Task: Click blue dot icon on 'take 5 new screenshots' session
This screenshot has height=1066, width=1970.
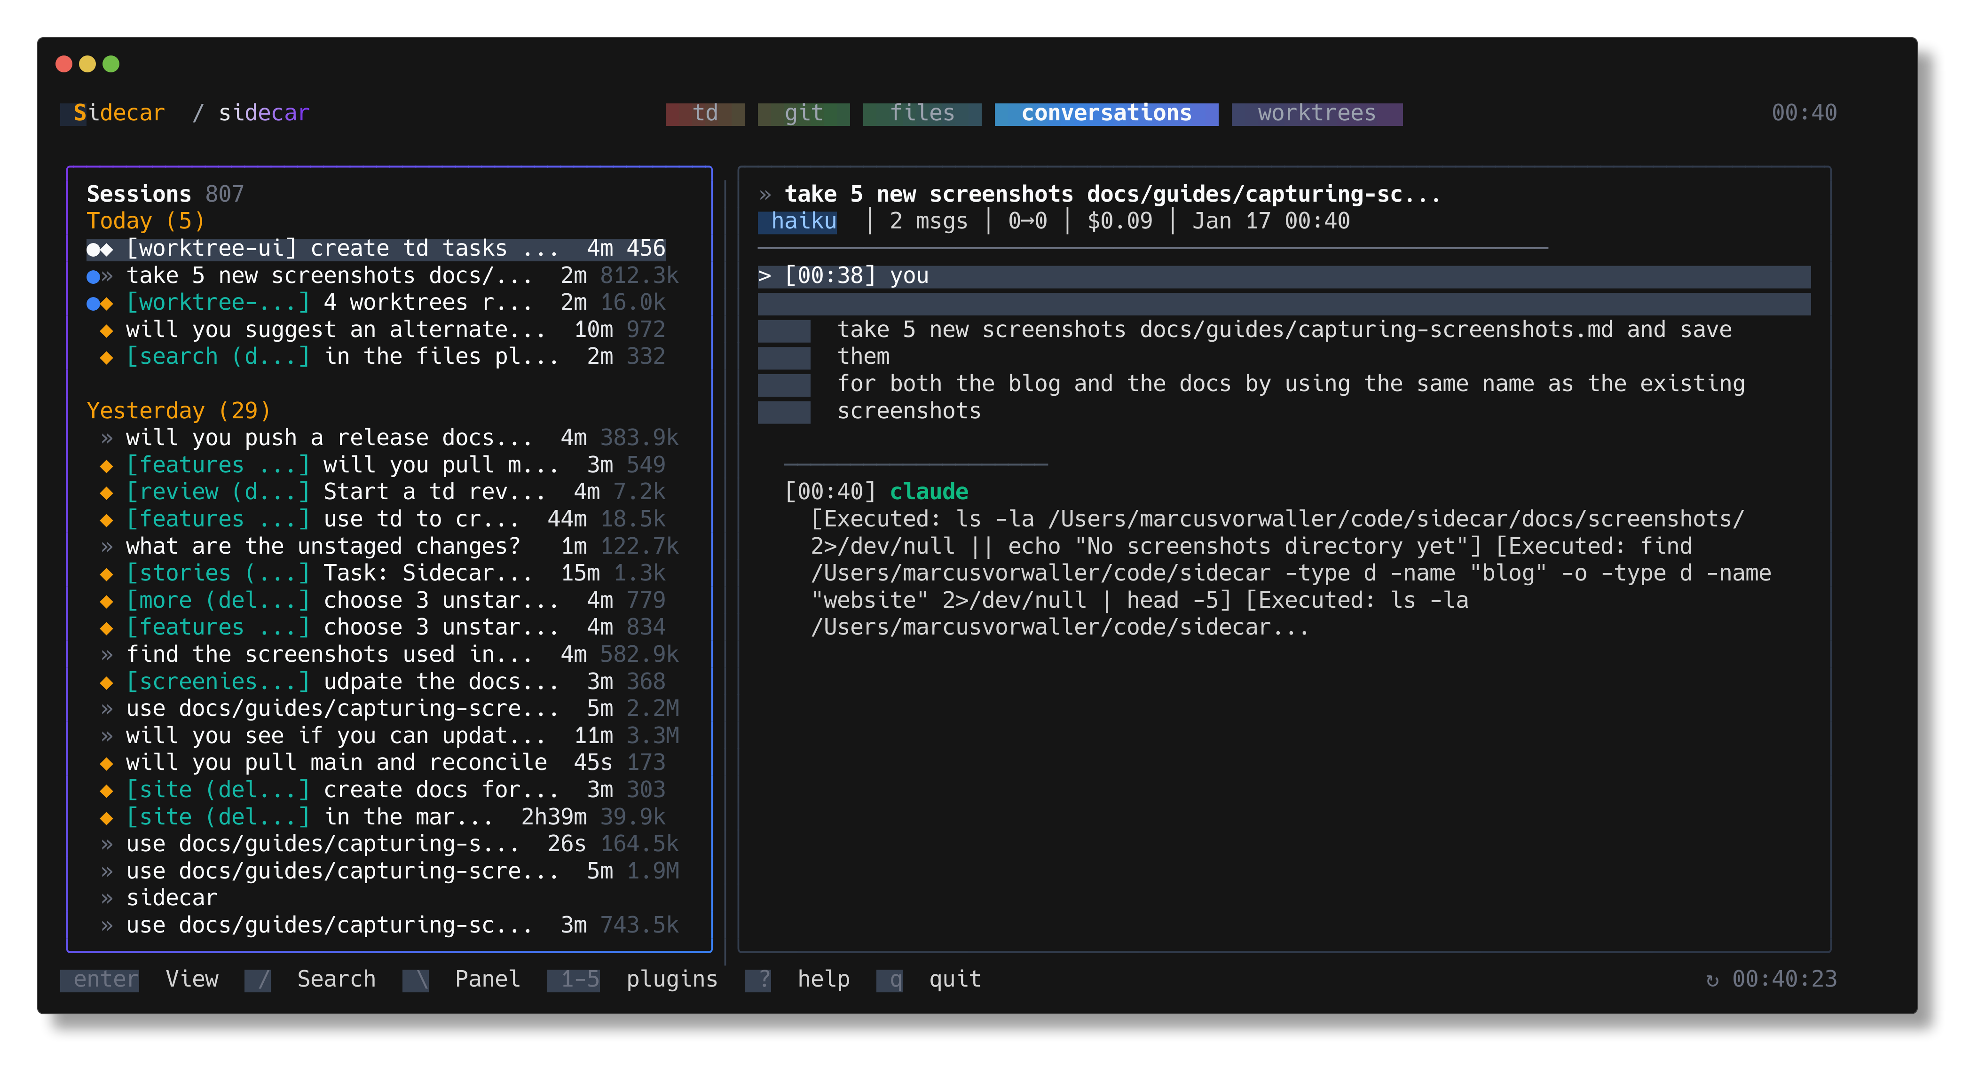Action: click(93, 276)
